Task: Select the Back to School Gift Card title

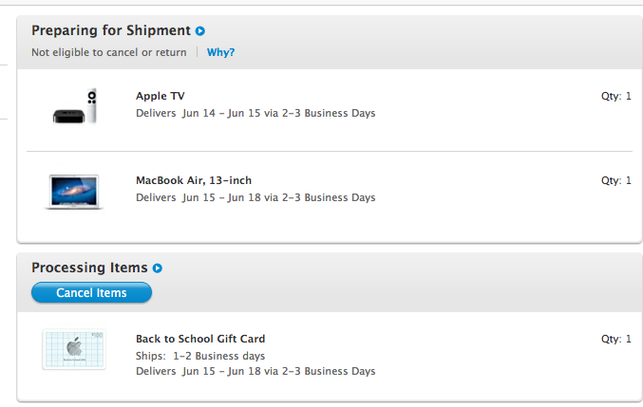Action: 200,339
